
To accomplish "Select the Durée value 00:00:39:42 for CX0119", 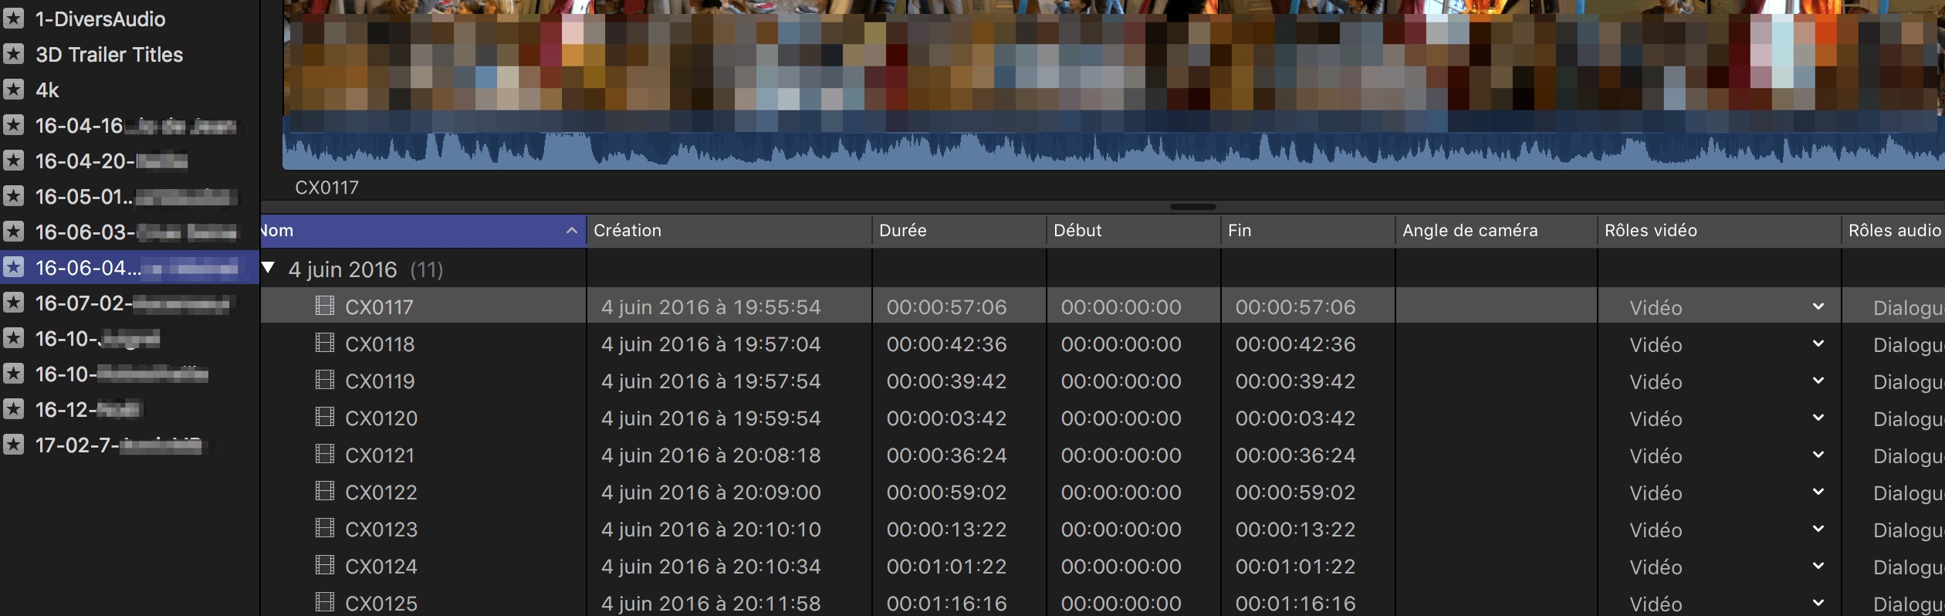I will [x=946, y=381].
